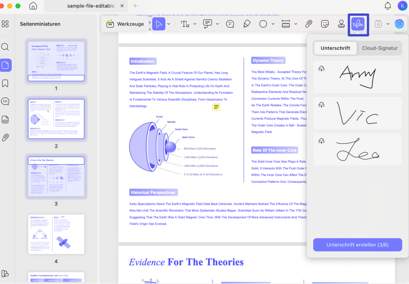Toggle the page thumbnails sidebar panel
The width and height of the screenshot is (409, 284).
coord(6,65)
